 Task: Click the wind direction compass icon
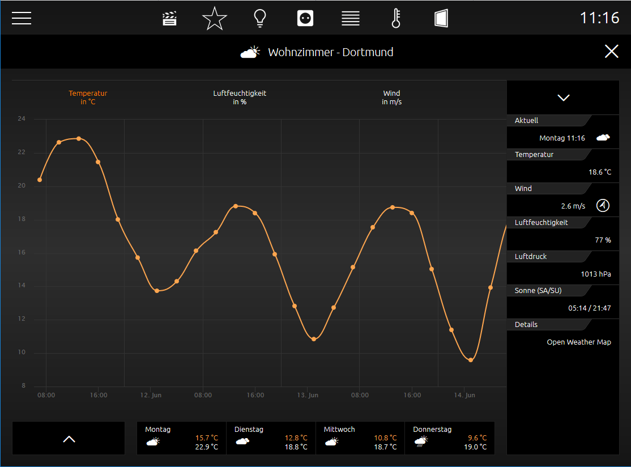(603, 206)
